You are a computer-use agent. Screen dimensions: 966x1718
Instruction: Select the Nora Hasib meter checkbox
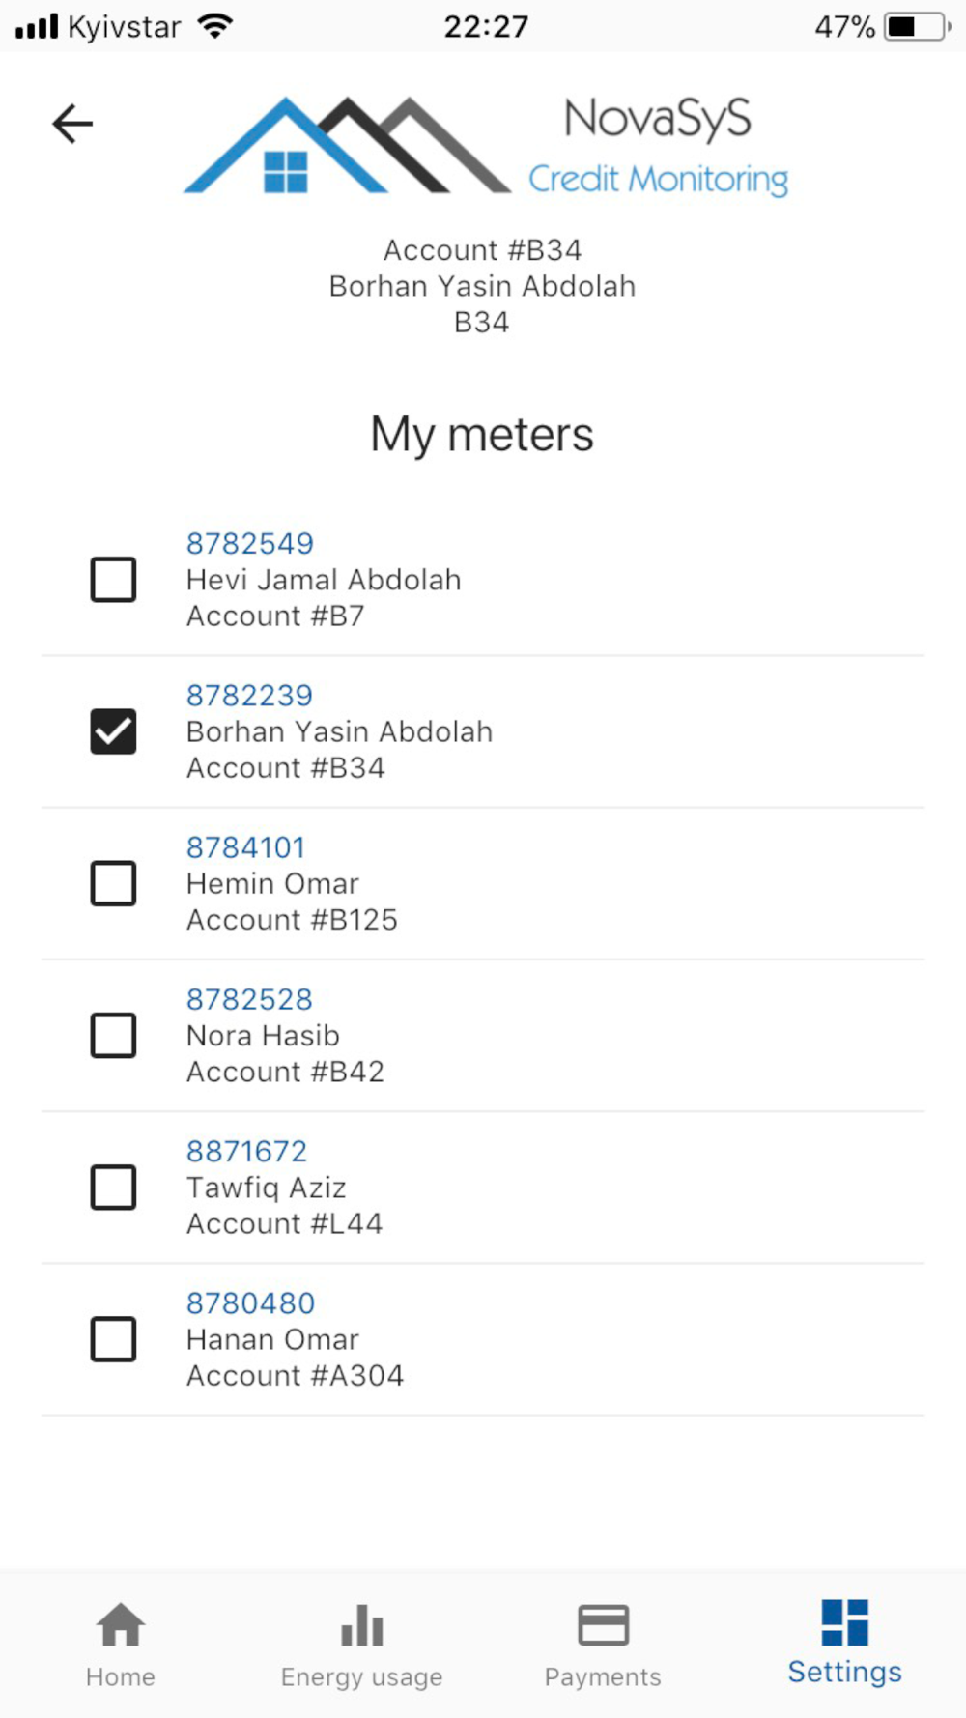[x=113, y=1035]
